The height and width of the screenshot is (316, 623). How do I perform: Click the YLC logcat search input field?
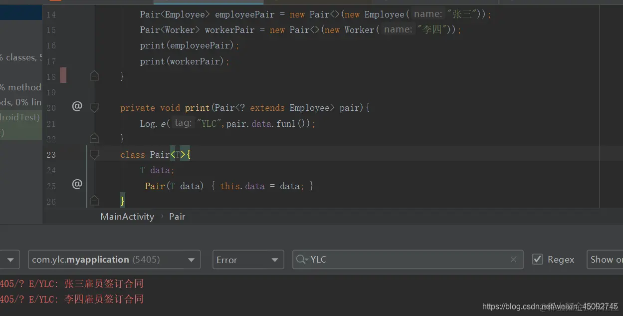408,260
